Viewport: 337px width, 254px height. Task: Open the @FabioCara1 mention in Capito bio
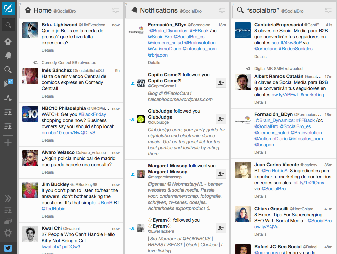coord(178,93)
